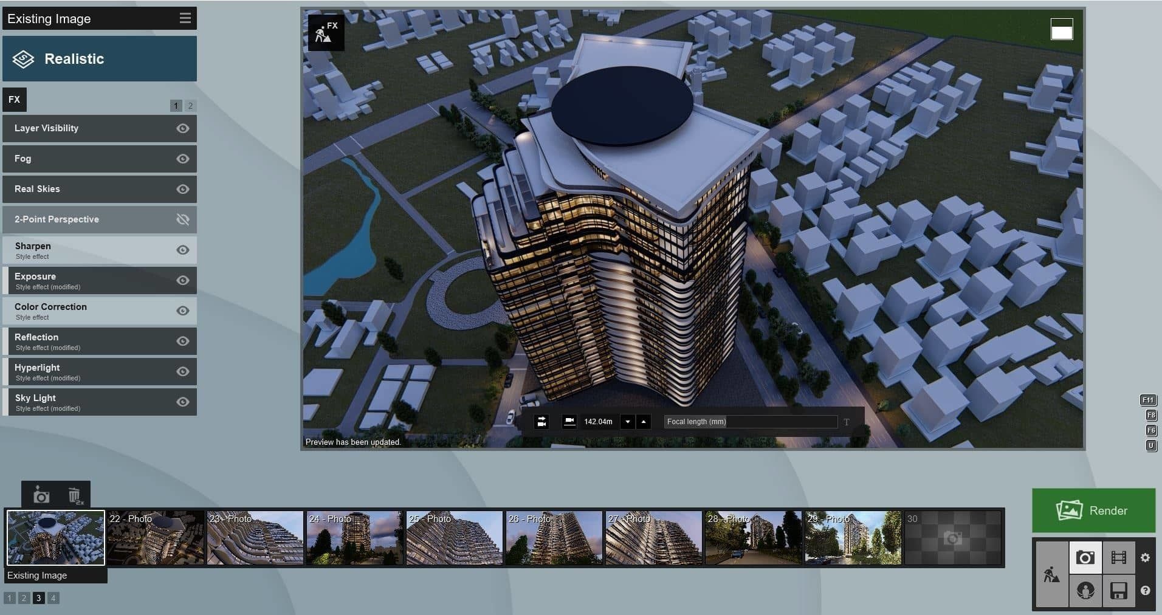Select the 26 - Photo thumbnail
The image size is (1162, 615).
(x=554, y=538)
